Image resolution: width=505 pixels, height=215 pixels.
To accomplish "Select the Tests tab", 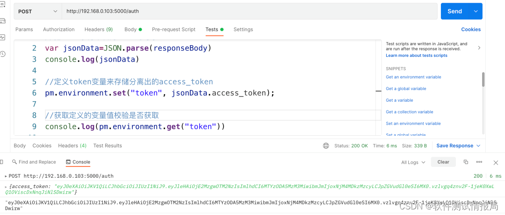I will pos(214,29).
